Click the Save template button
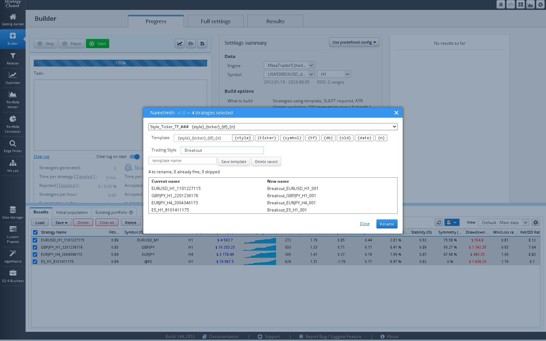The height and width of the screenshot is (341, 546). tap(234, 162)
